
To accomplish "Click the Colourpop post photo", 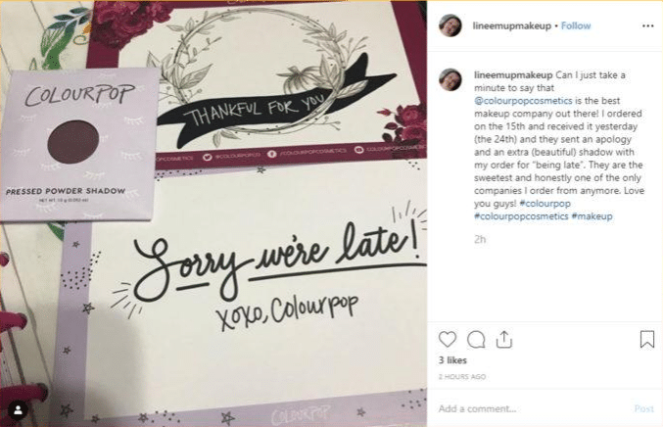I will point(213,213).
